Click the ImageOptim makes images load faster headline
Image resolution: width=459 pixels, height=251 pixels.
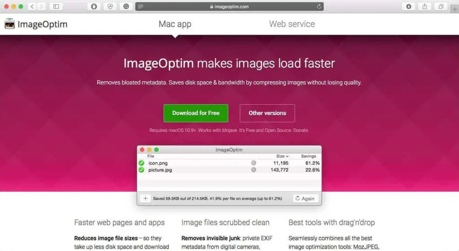229,63
